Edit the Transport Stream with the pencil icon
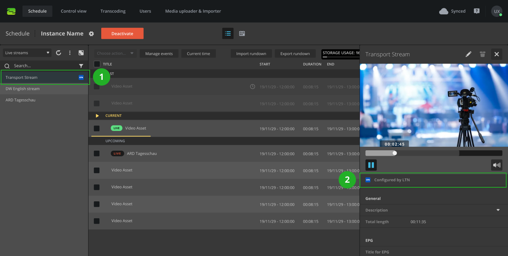Screen dimensions: 508x256 [x=468, y=54]
